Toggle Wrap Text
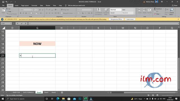This screenshot has width=180, height=101. pos(65,10)
